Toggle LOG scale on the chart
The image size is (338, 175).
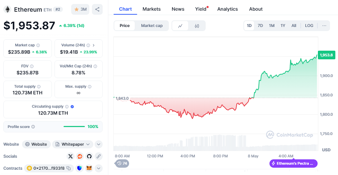[x=309, y=26]
